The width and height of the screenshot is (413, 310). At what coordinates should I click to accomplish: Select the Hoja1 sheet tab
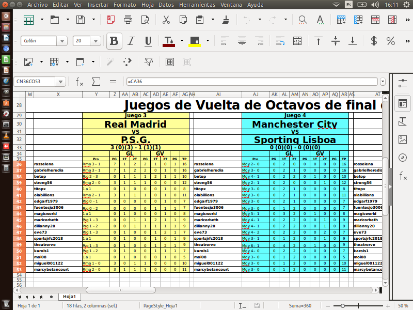point(69,297)
